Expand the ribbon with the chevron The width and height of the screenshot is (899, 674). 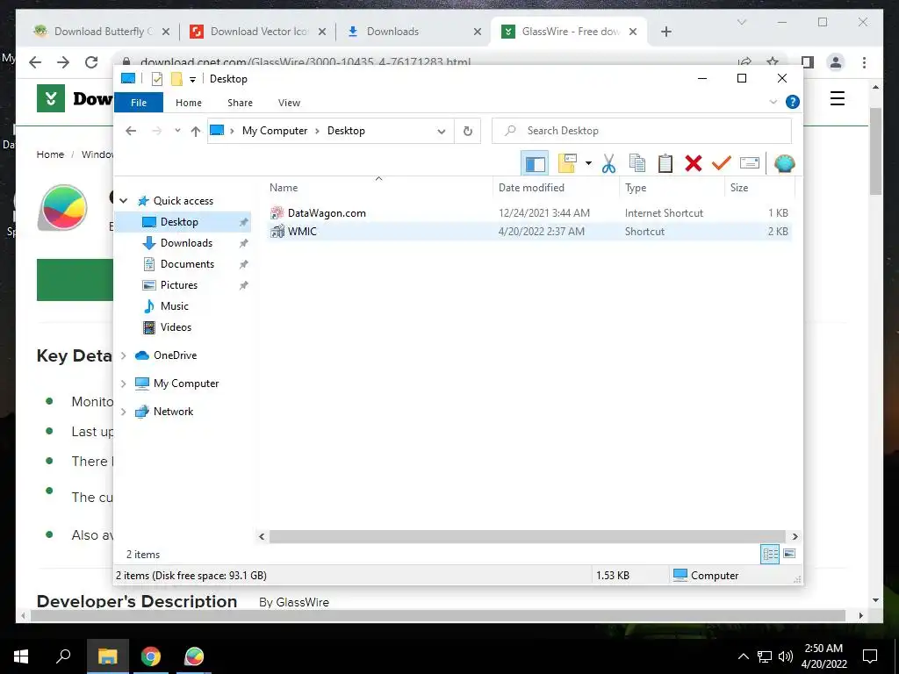[x=773, y=102]
